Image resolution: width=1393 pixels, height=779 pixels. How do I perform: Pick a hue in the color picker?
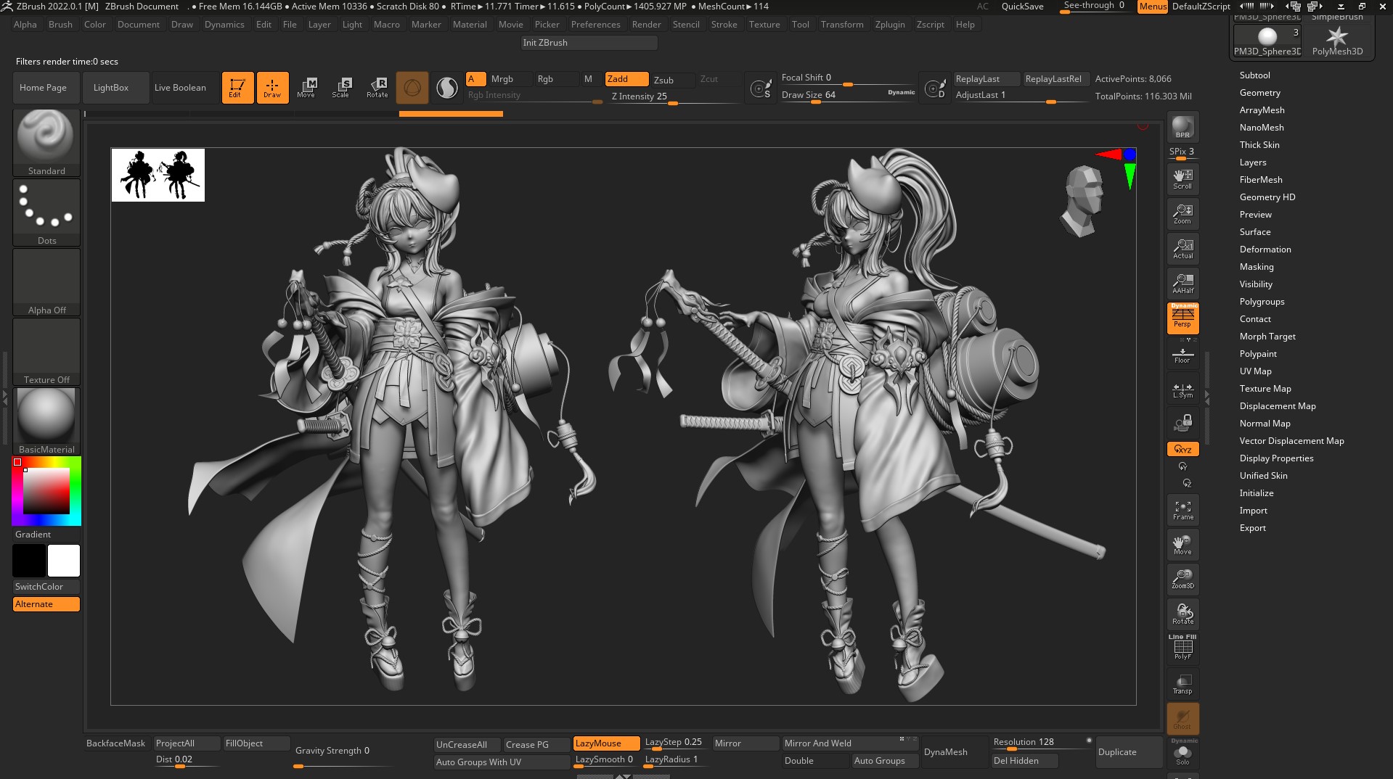tap(46, 491)
